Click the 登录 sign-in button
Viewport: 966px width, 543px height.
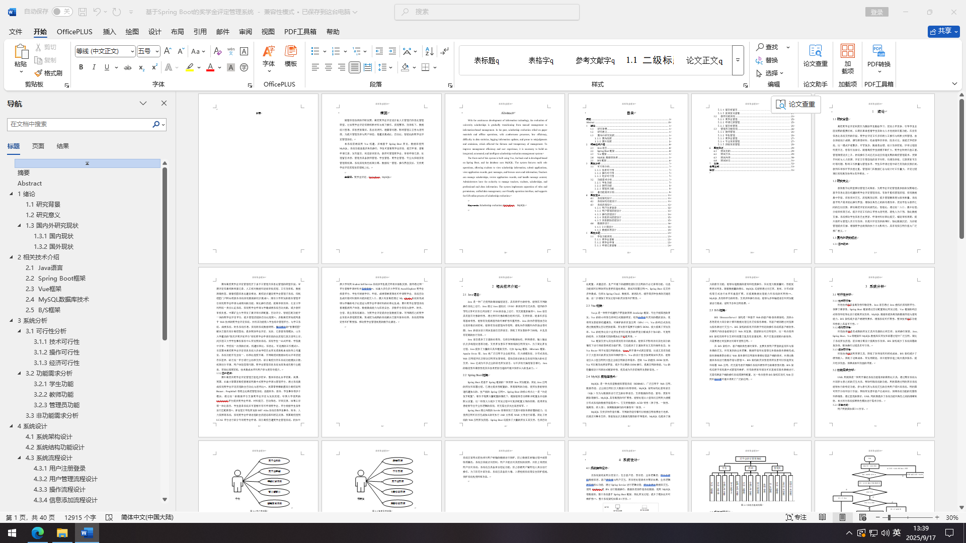coord(876,12)
